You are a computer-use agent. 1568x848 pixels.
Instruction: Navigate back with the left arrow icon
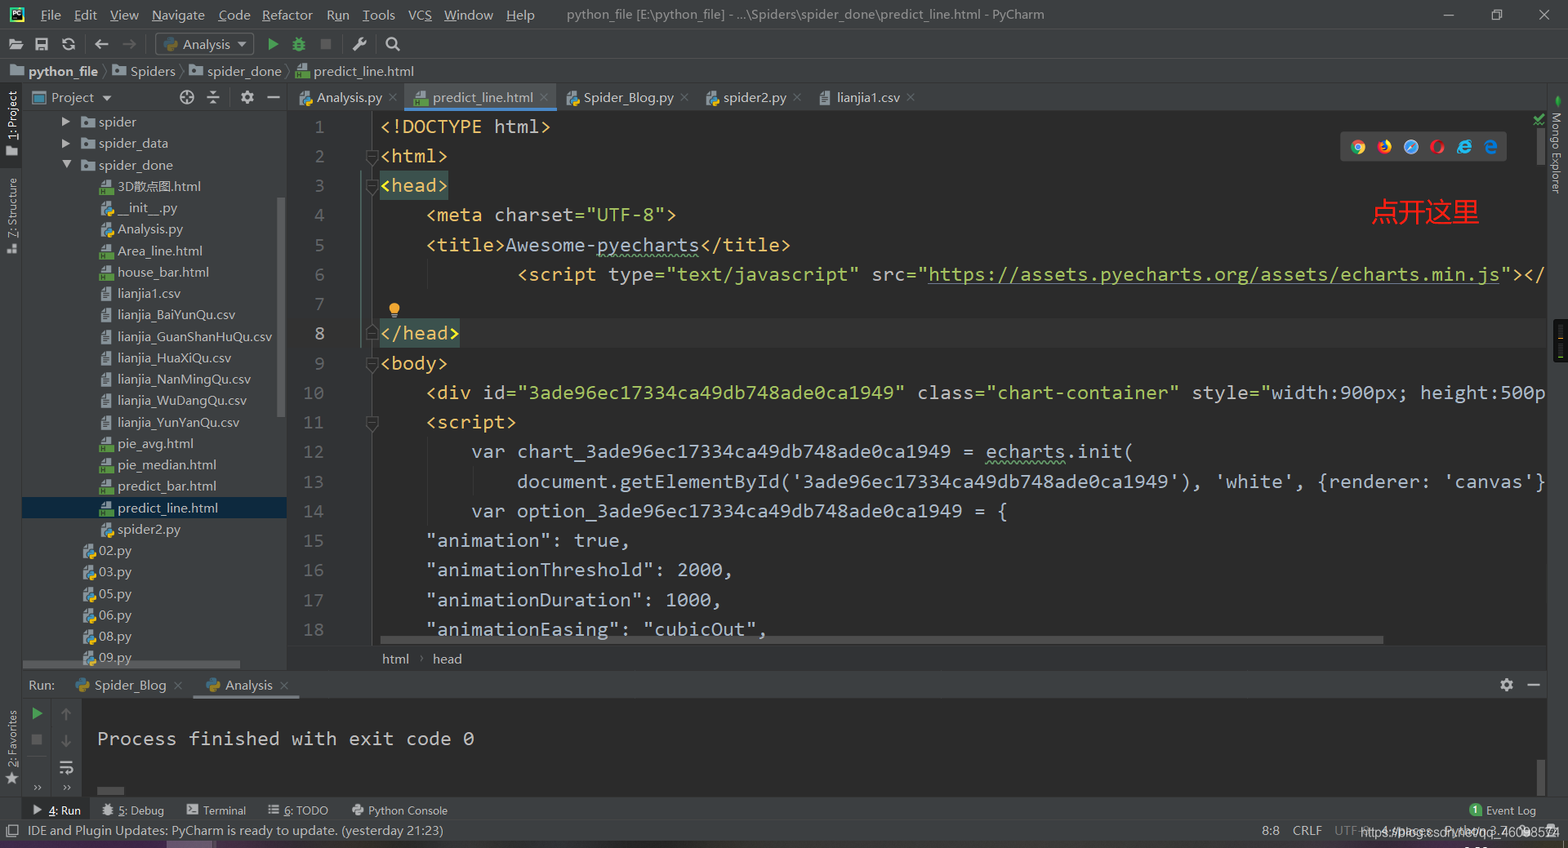(101, 44)
